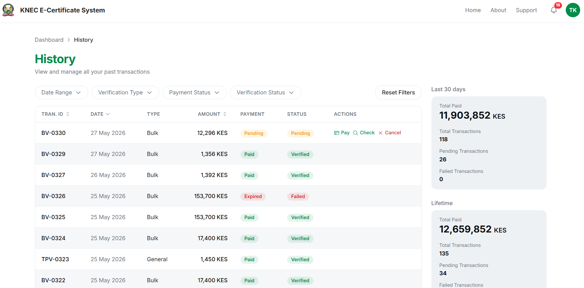Select transaction BV-0330
The height and width of the screenshot is (288, 584).
[x=53, y=133]
